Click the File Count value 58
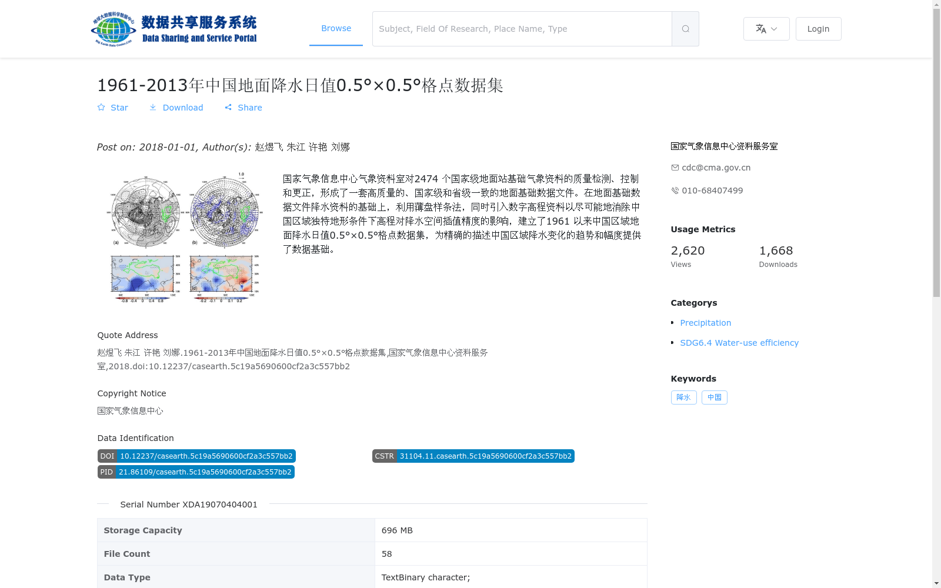This screenshot has width=941, height=588. coord(386,554)
